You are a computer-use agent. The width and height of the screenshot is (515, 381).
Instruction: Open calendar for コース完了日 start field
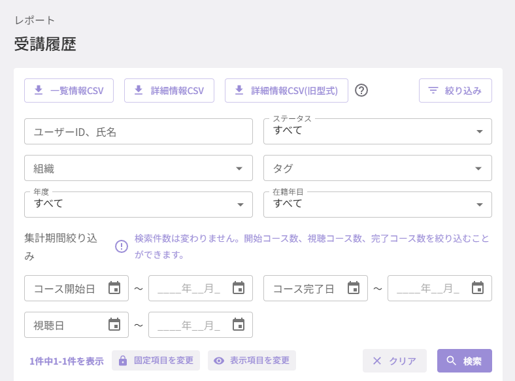354,288
